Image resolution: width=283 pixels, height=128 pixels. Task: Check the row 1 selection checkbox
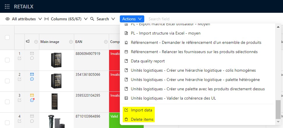pos(7,60)
